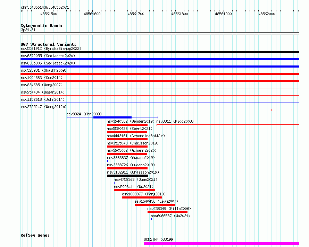309x247 pixels.
Task: Click the thick blue esv8924 Ahn2009 segment
Action: 112,117
